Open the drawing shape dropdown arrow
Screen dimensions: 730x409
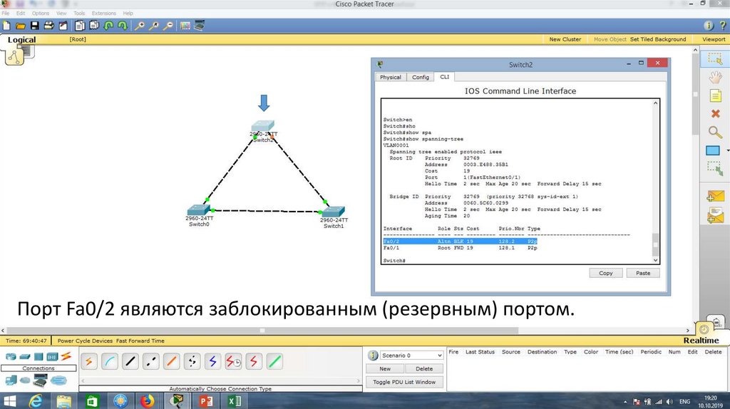point(727,151)
